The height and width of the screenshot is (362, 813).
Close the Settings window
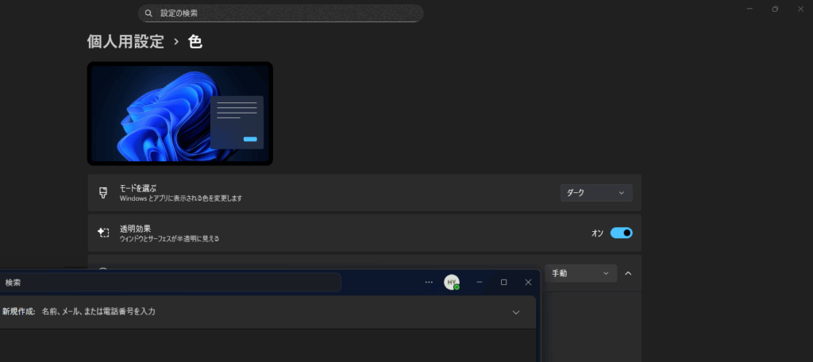[x=802, y=9]
